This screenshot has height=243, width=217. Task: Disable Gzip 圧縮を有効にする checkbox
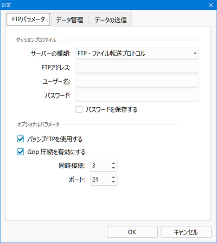21,152
